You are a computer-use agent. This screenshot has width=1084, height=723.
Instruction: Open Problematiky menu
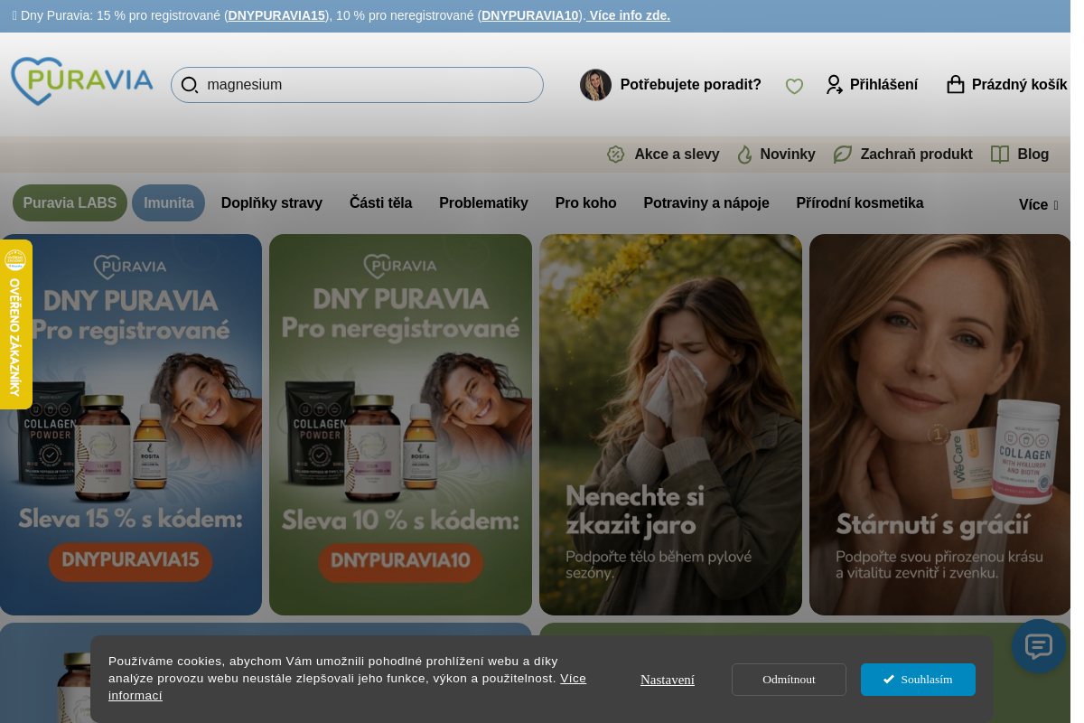(483, 203)
